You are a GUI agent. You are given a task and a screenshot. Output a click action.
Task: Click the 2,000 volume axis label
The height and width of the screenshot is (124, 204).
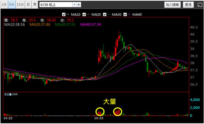195,108
